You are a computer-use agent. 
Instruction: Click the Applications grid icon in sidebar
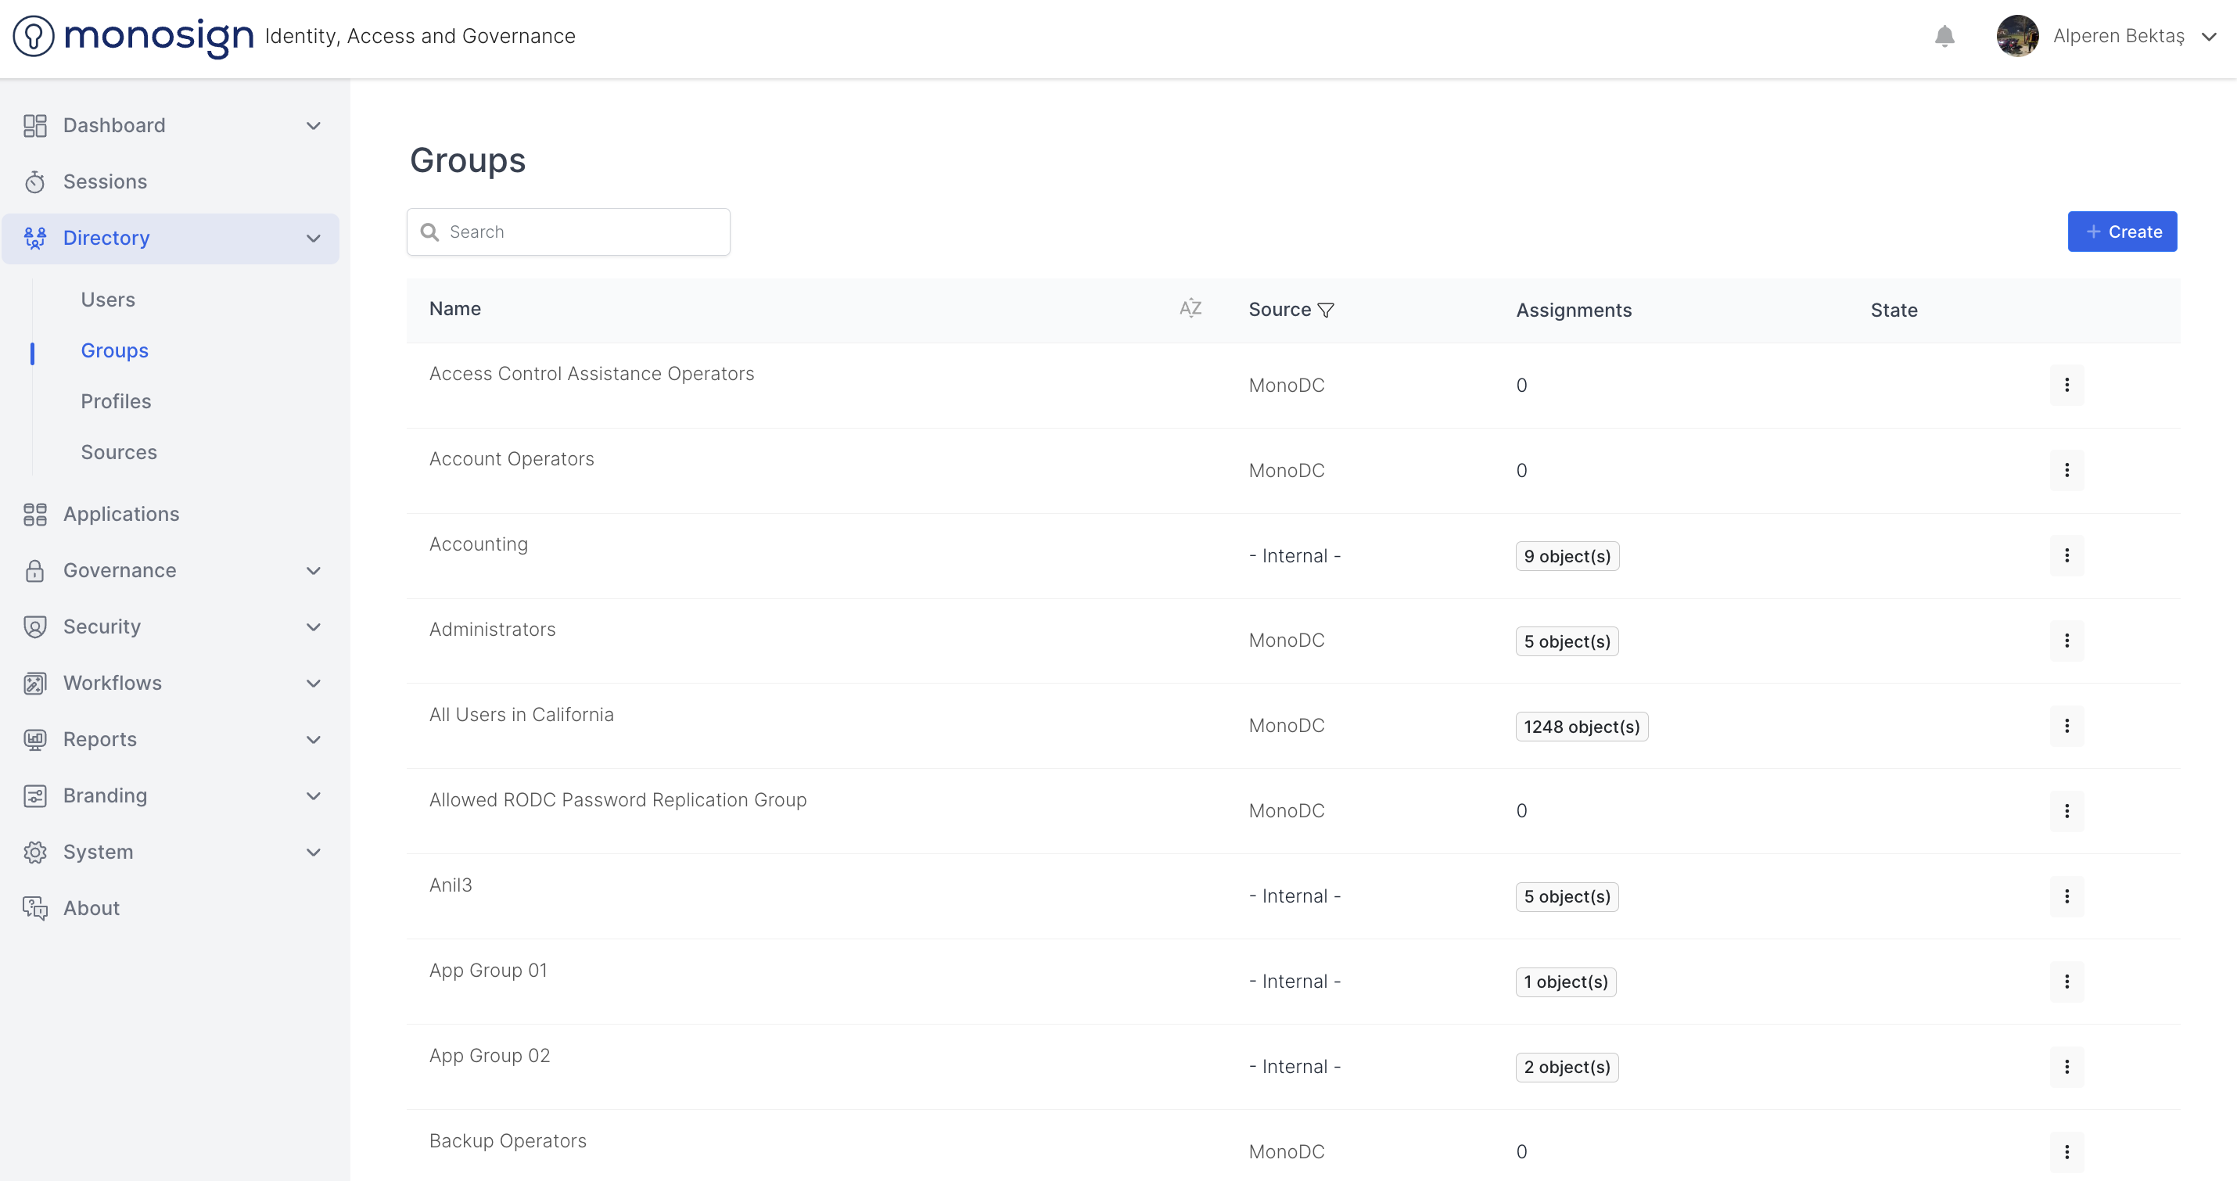[34, 514]
